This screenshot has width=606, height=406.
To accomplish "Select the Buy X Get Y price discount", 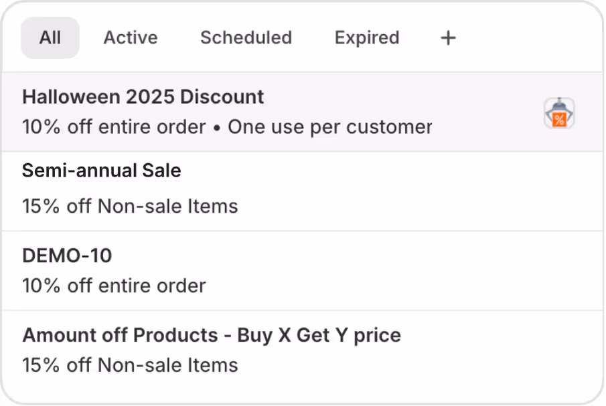I will coord(268,349).
